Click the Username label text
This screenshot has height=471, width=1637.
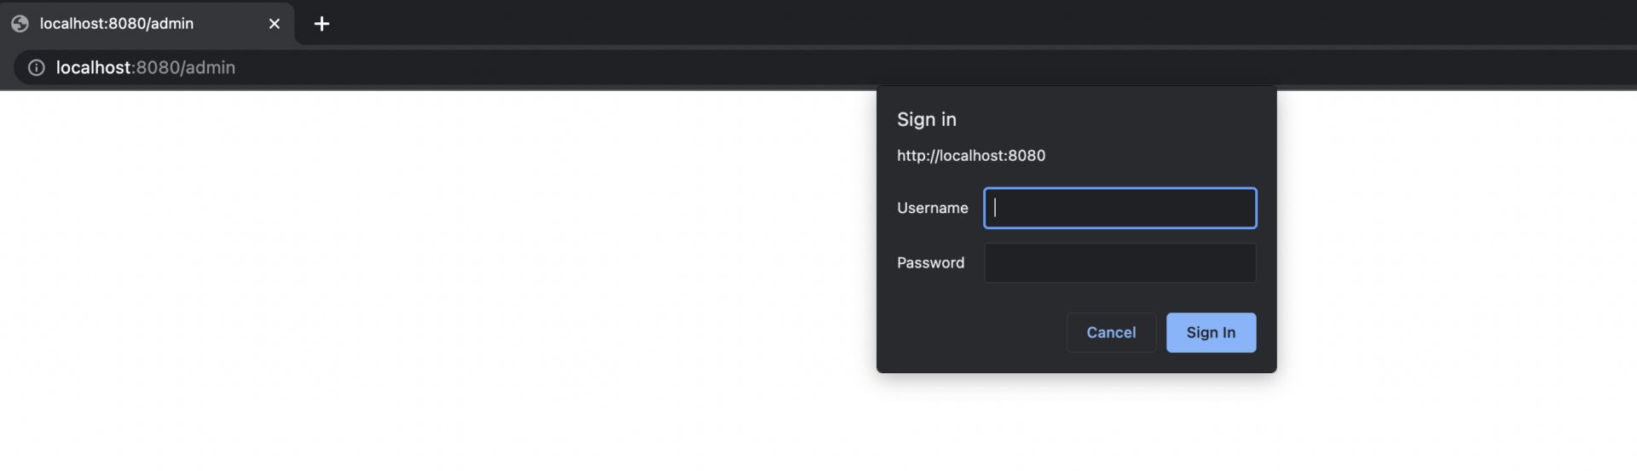click(932, 208)
